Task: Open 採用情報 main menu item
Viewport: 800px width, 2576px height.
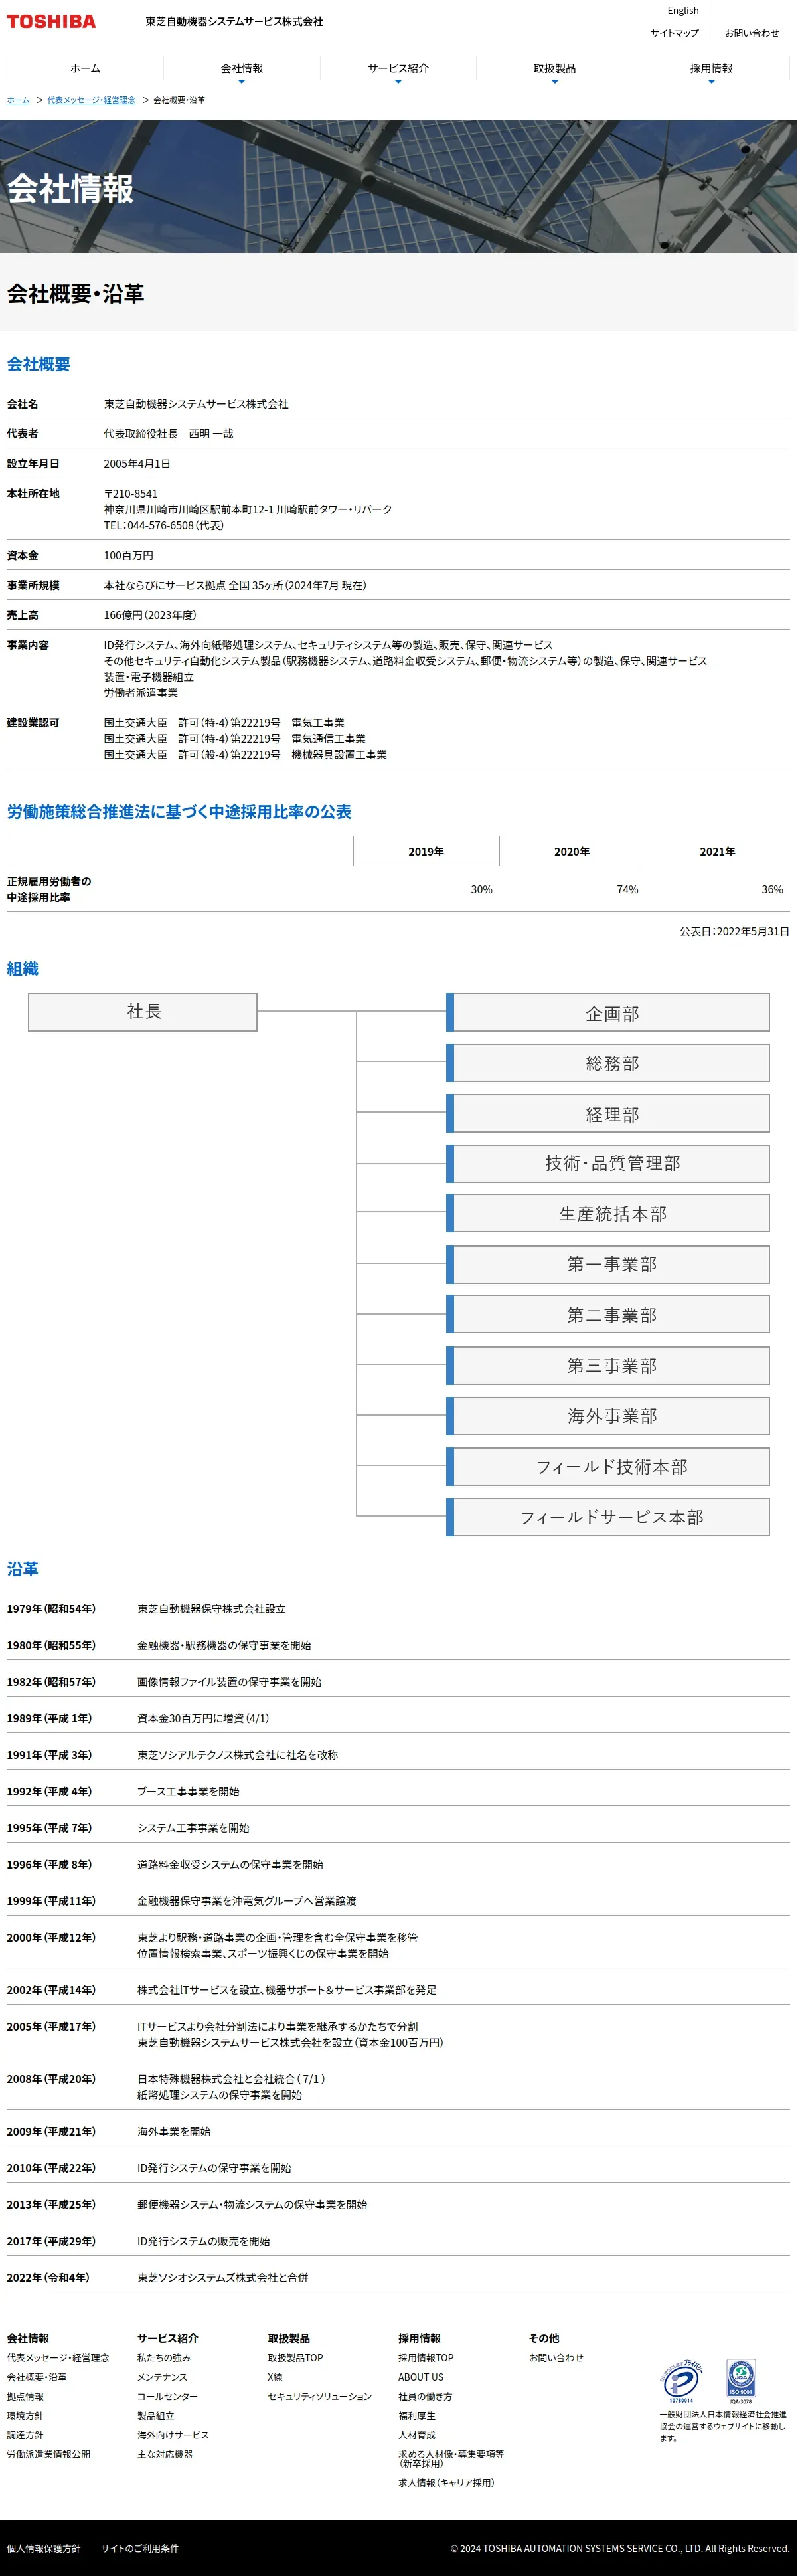Action: coord(711,68)
